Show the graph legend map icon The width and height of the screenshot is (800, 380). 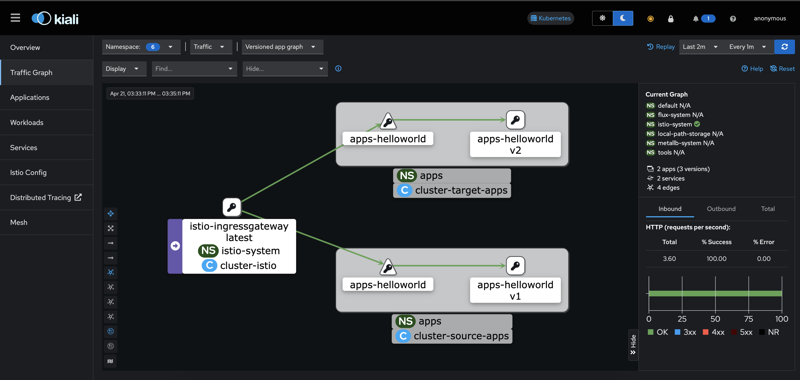click(x=111, y=361)
